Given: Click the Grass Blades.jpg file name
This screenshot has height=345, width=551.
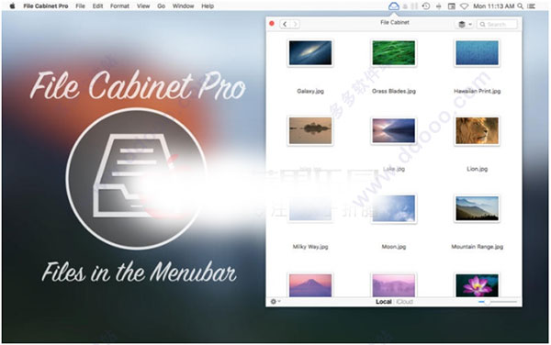Looking at the screenshot, I should [x=394, y=91].
